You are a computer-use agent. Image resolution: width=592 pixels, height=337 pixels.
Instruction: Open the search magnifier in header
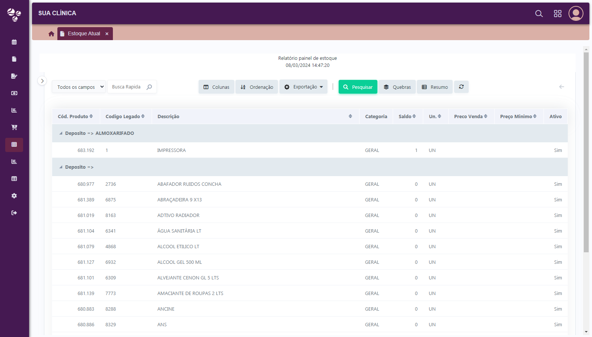pyautogui.click(x=539, y=14)
